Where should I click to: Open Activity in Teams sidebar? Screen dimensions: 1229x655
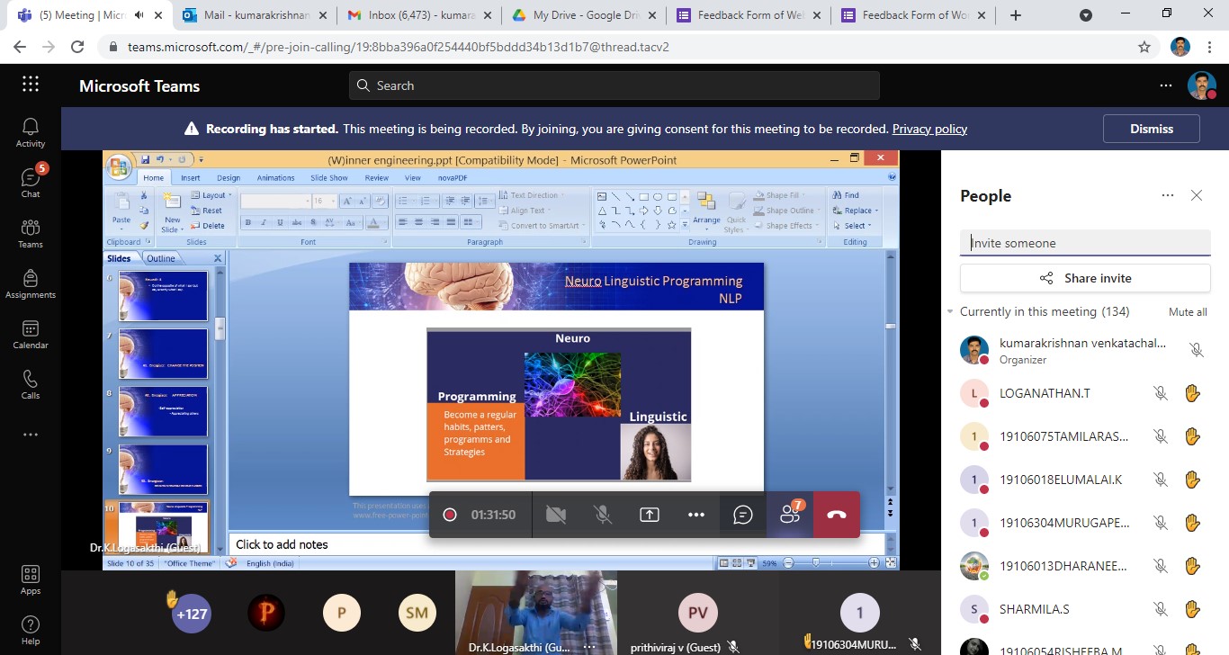(31, 132)
